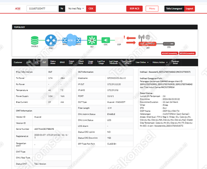Click the PORT value 11/6/1

111,96
